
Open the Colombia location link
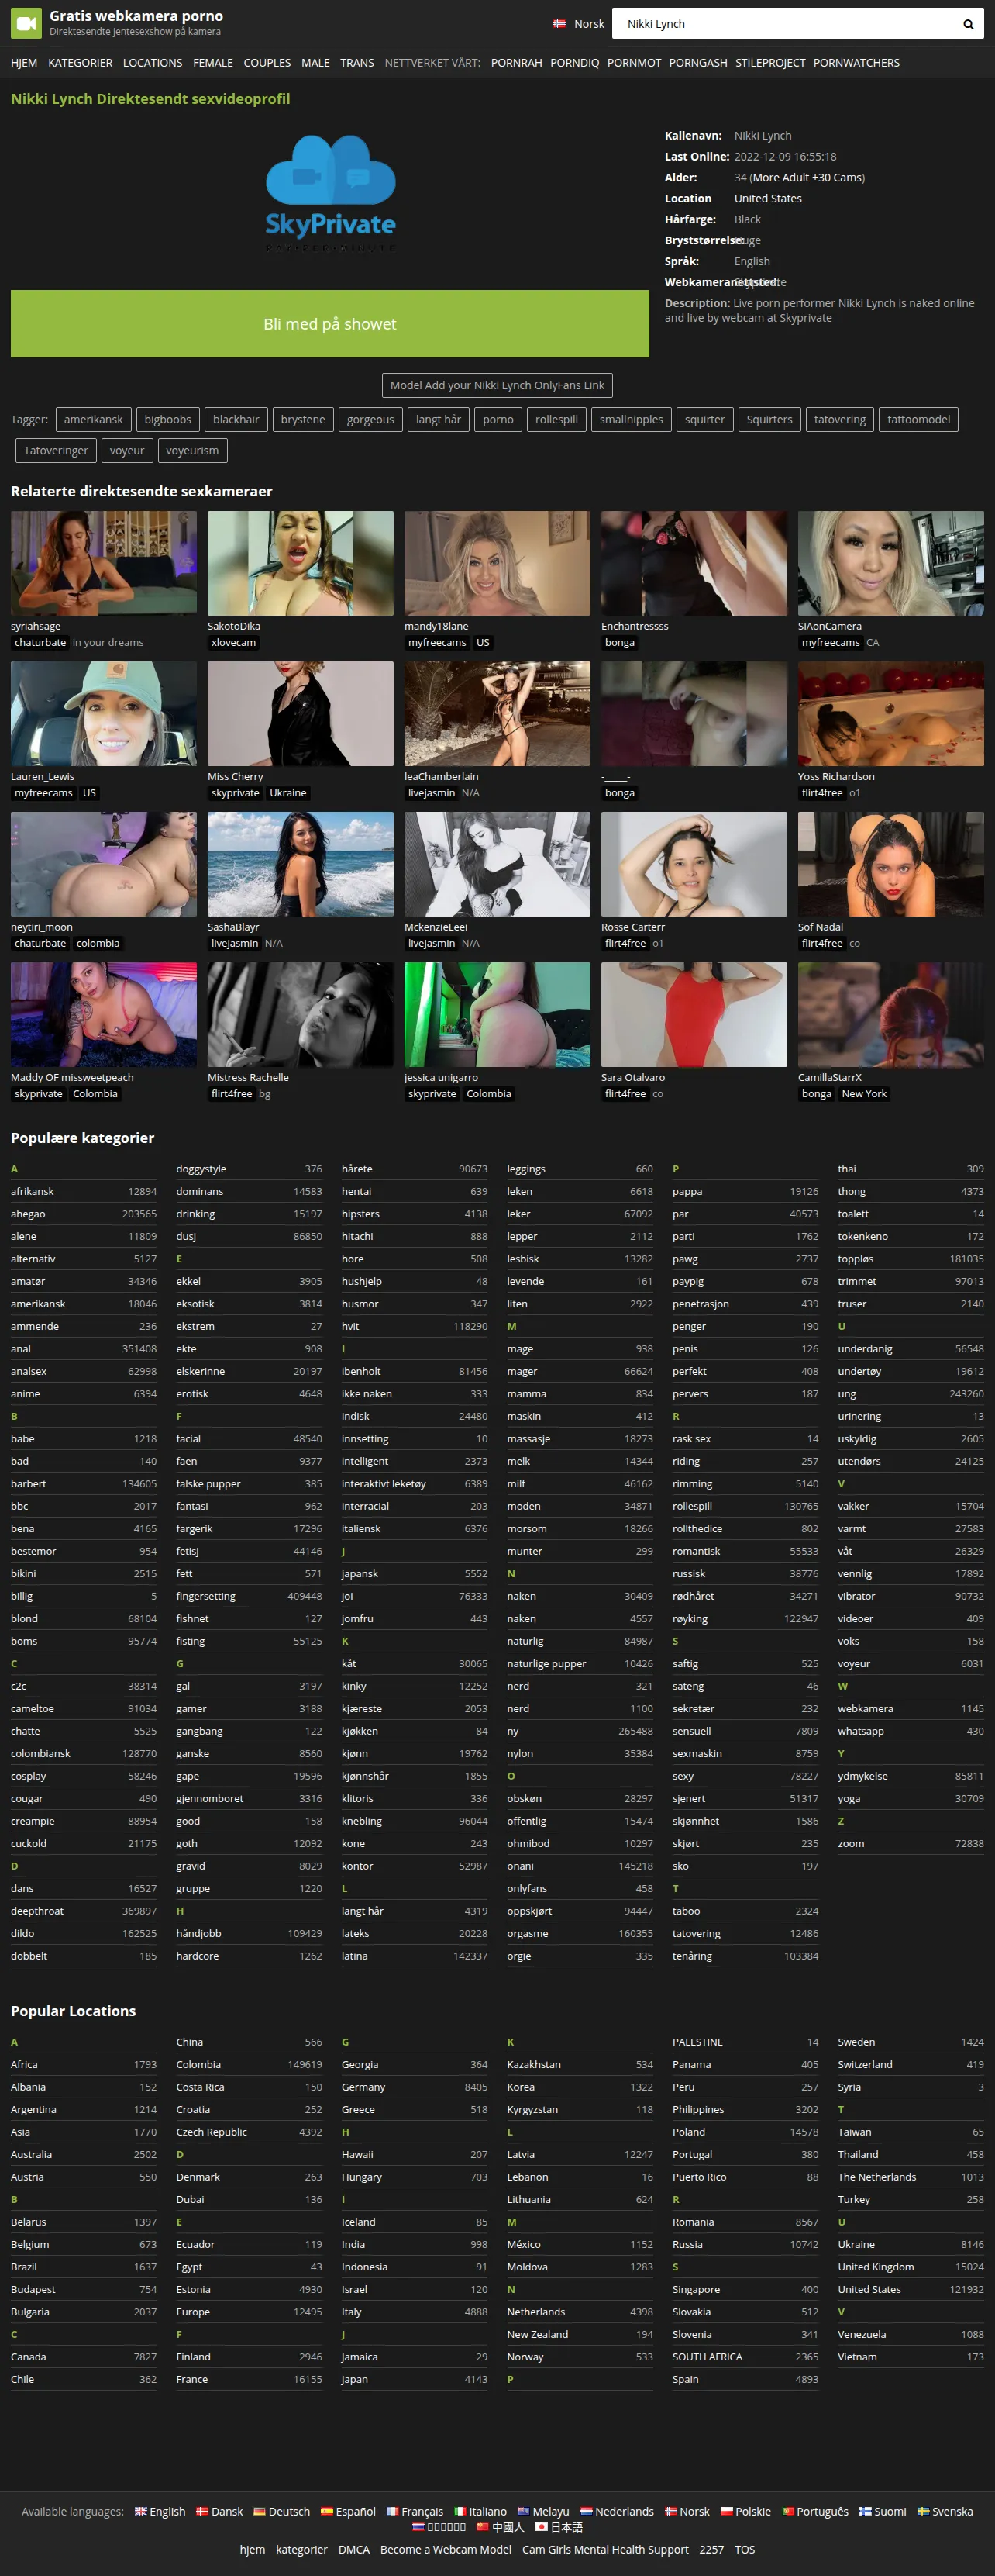tap(199, 2064)
